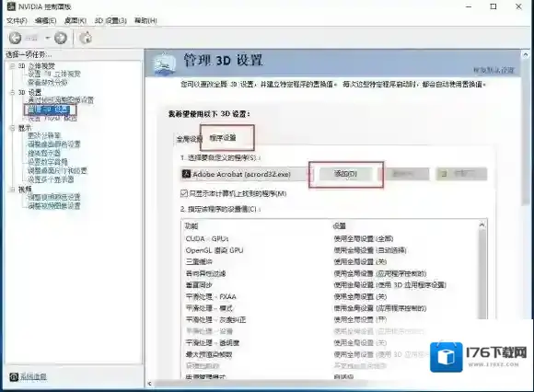Click the System Information icon at bottom left
534x392 pixels.
[x=14, y=376]
